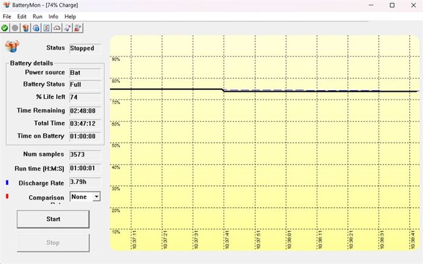Screen dimensions: 423x264
Task: Click the green checkmark start monitoring icon
Action: point(5,28)
